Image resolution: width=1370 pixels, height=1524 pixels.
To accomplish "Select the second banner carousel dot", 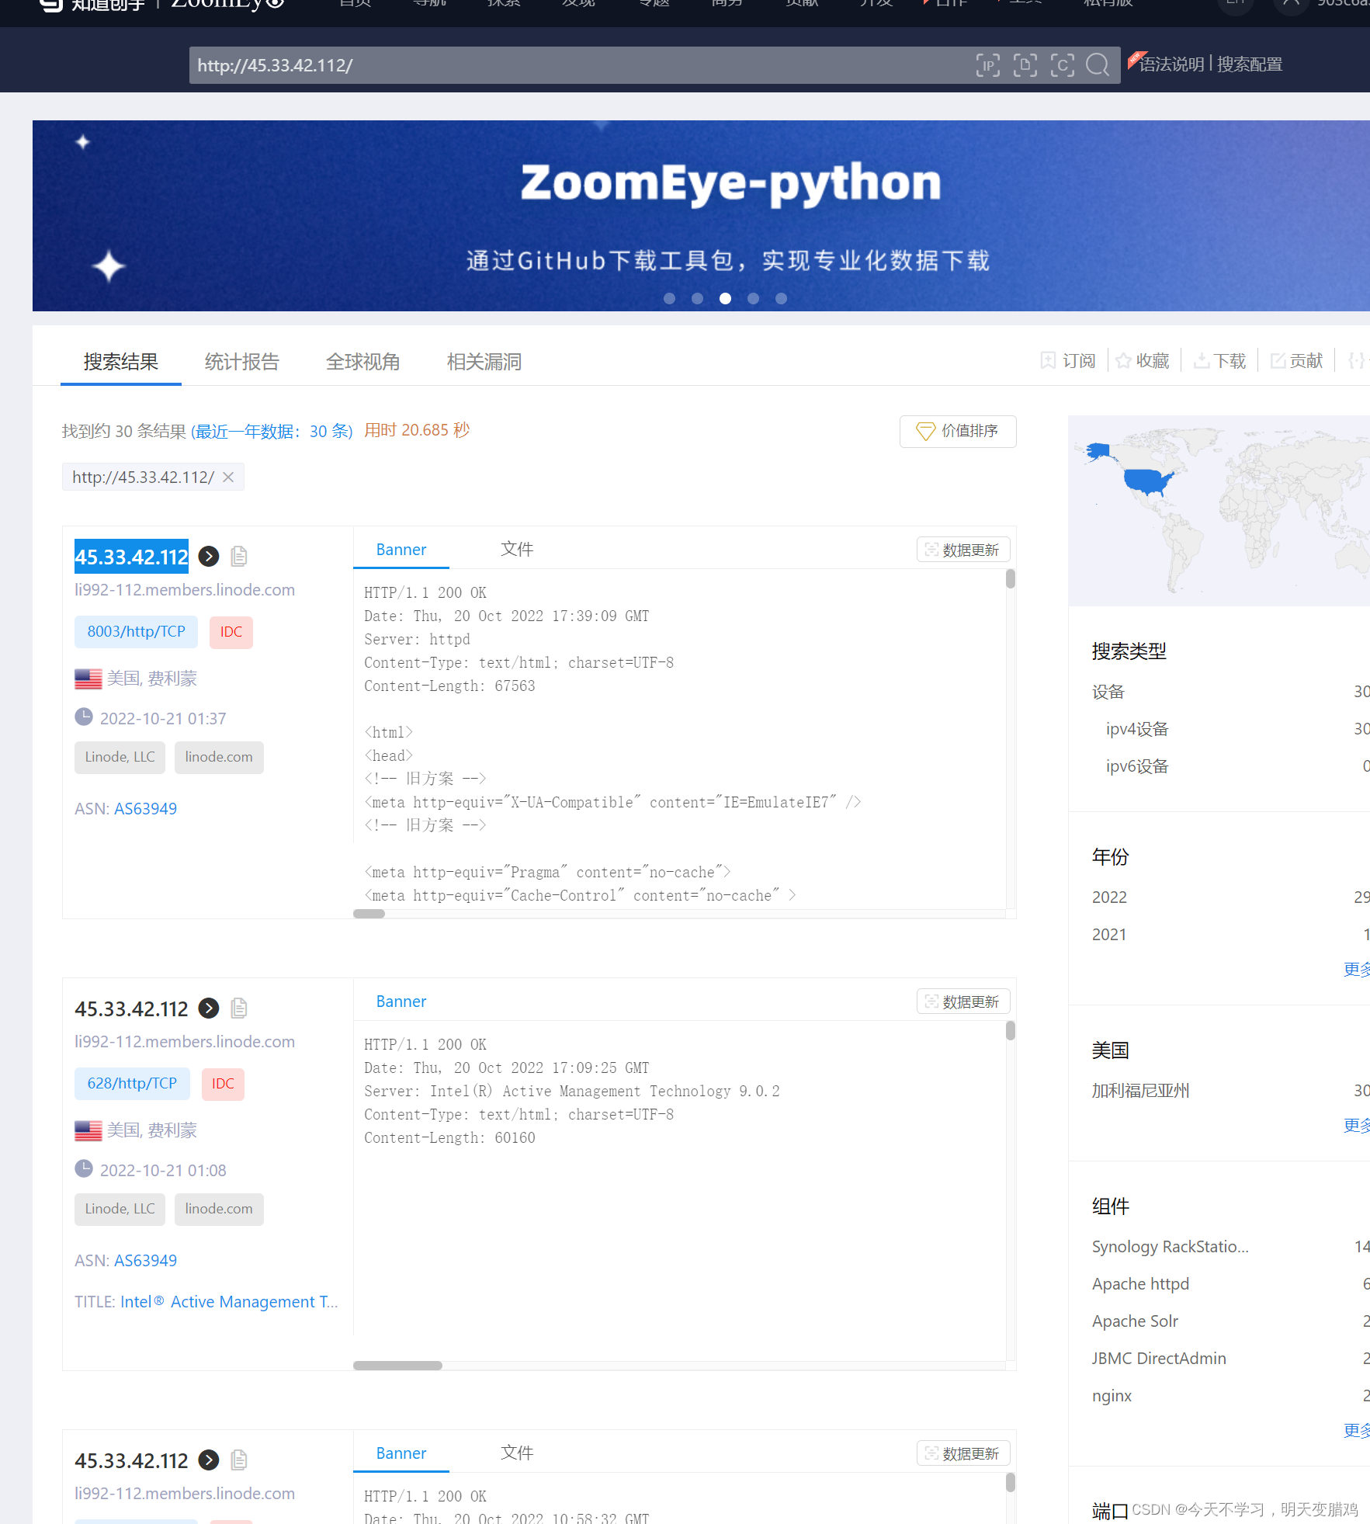I will click(x=697, y=298).
